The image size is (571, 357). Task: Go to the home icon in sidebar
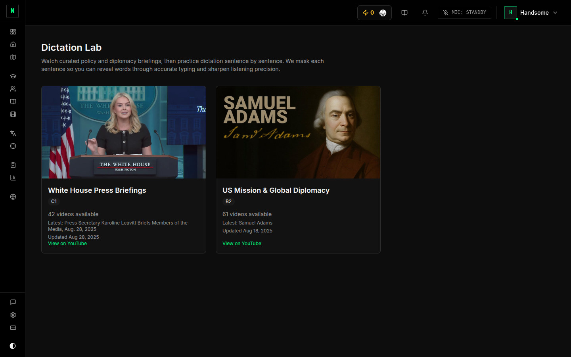[x=13, y=44]
